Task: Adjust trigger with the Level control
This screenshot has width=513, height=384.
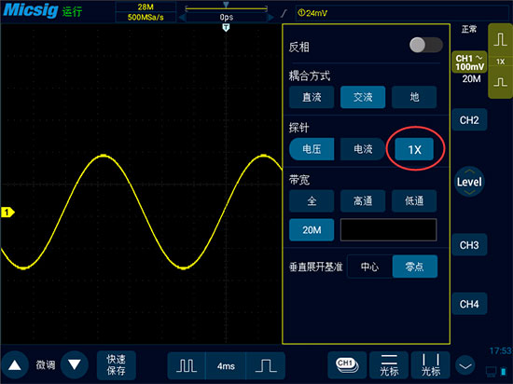Action: pos(469,182)
